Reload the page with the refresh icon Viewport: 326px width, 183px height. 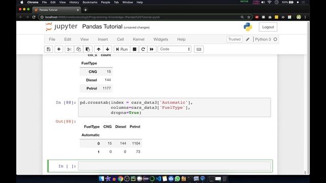(x=34, y=17)
